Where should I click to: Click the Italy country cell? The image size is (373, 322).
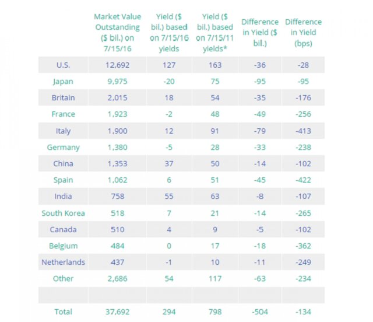pos(63,131)
